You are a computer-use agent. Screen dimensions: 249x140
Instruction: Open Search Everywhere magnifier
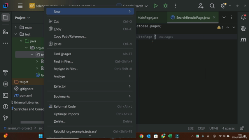212,6
